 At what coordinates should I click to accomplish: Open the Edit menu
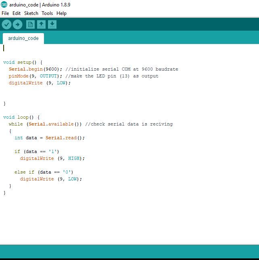17,13
